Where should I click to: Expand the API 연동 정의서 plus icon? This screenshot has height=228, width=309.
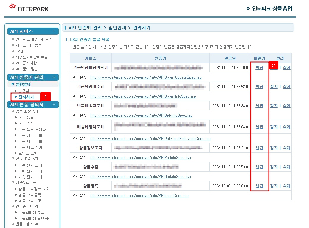(54, 105)
